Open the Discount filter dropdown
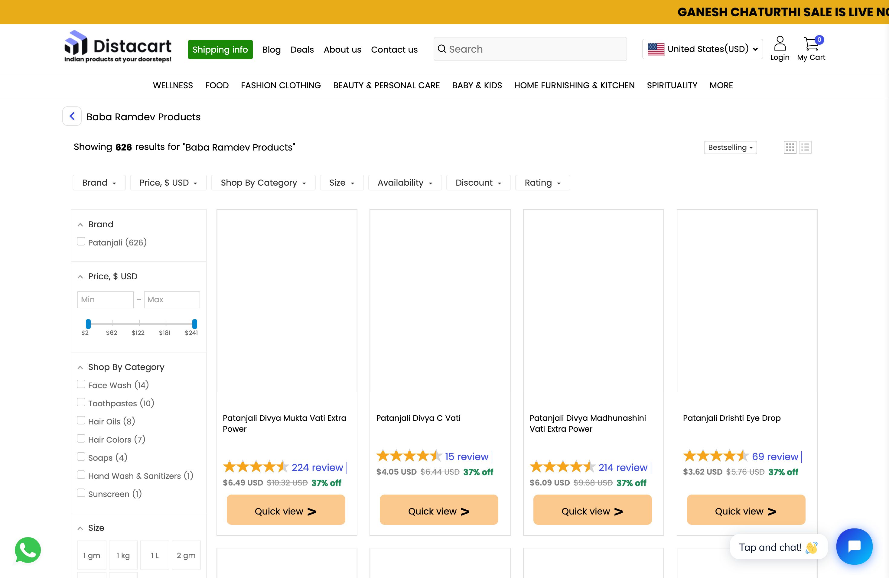This screenshot has width=889, height=578. point(478,183)
